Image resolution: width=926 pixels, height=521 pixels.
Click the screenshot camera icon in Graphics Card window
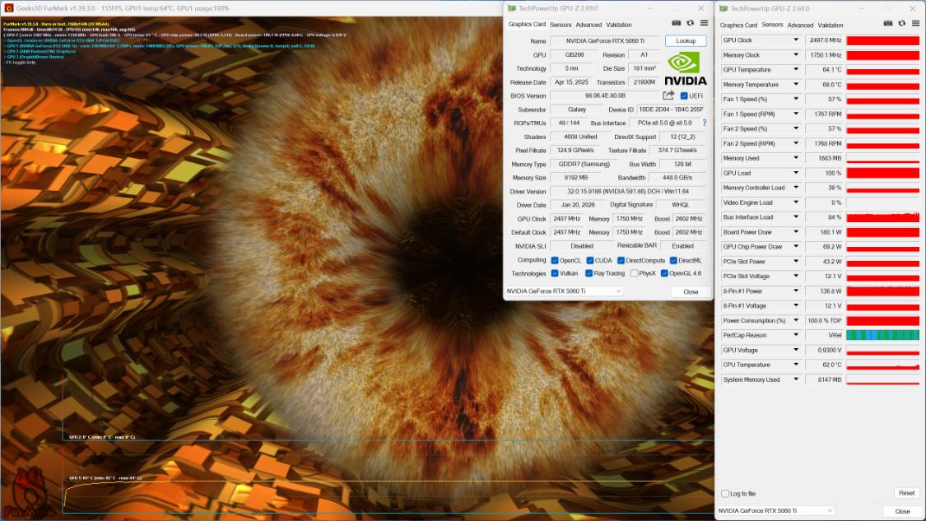(x=677, y=23)
